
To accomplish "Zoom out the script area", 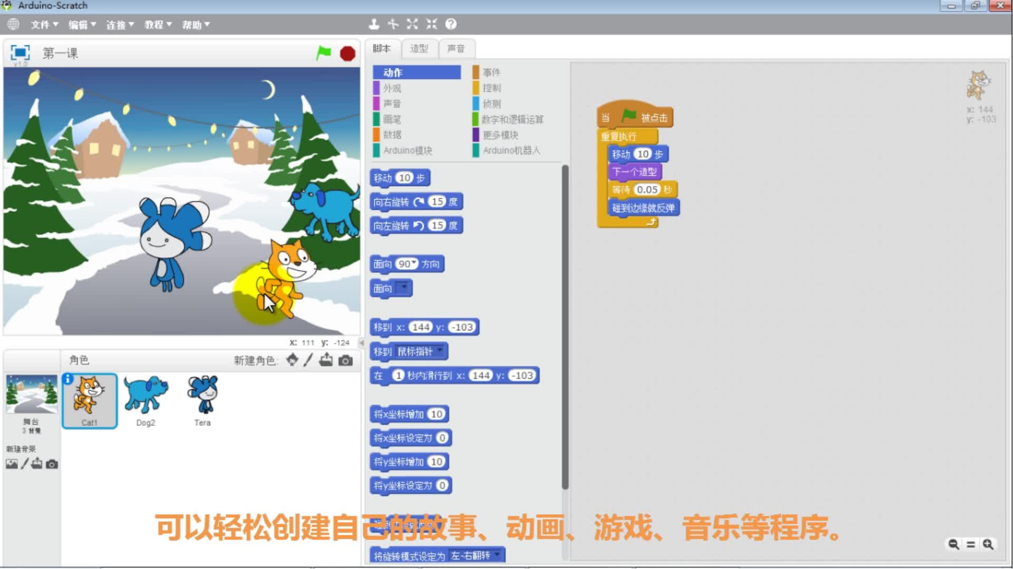I will tap(953, 544).
